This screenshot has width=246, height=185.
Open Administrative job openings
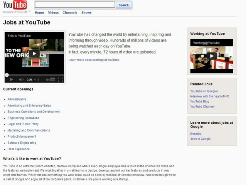(x=17, y=99)
